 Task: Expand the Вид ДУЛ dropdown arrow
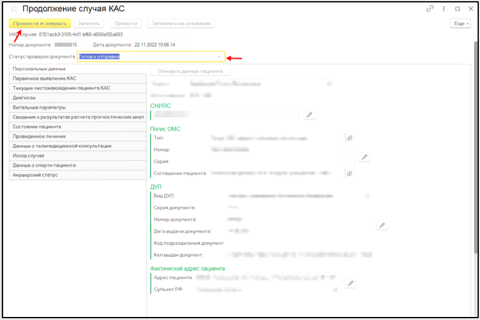[367, 197]
